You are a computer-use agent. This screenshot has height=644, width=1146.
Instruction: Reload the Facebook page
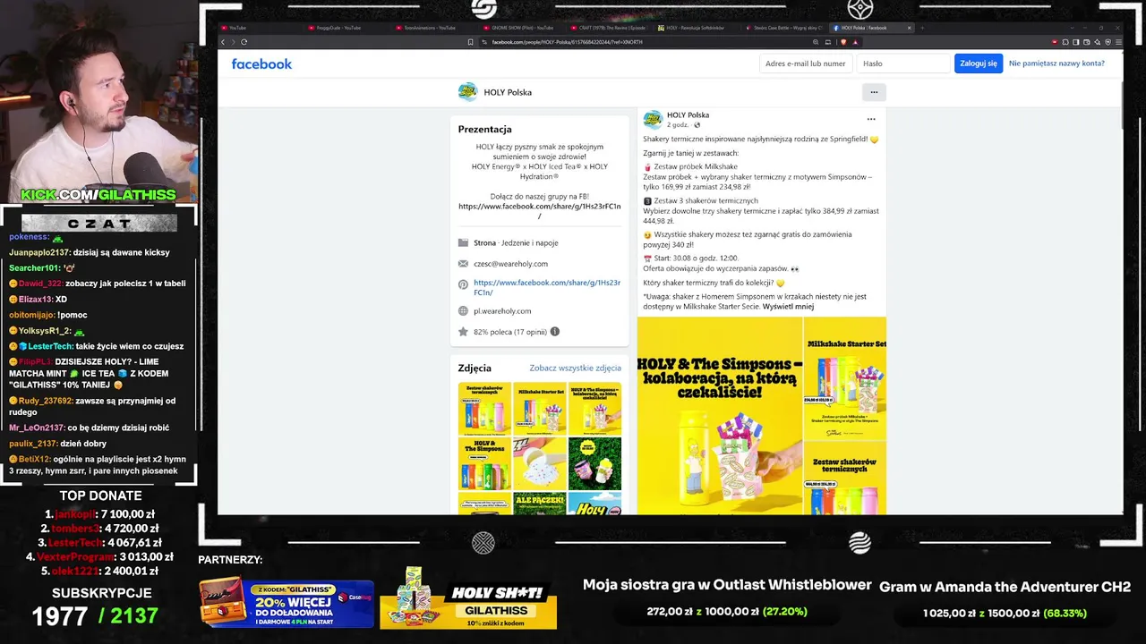244,42
